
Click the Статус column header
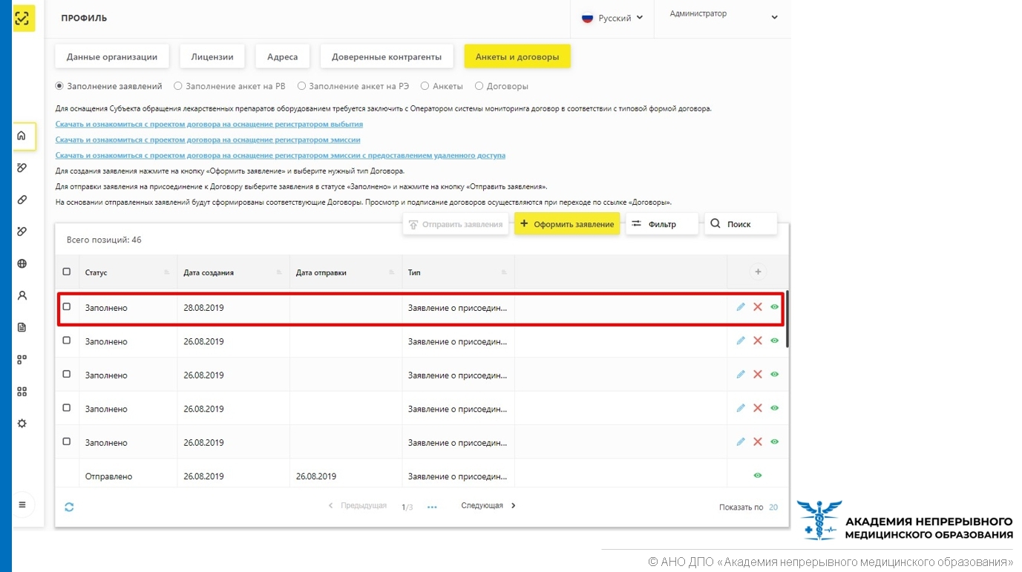pos(128,272)
